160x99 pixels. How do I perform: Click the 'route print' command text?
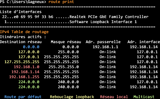(61, 2)
